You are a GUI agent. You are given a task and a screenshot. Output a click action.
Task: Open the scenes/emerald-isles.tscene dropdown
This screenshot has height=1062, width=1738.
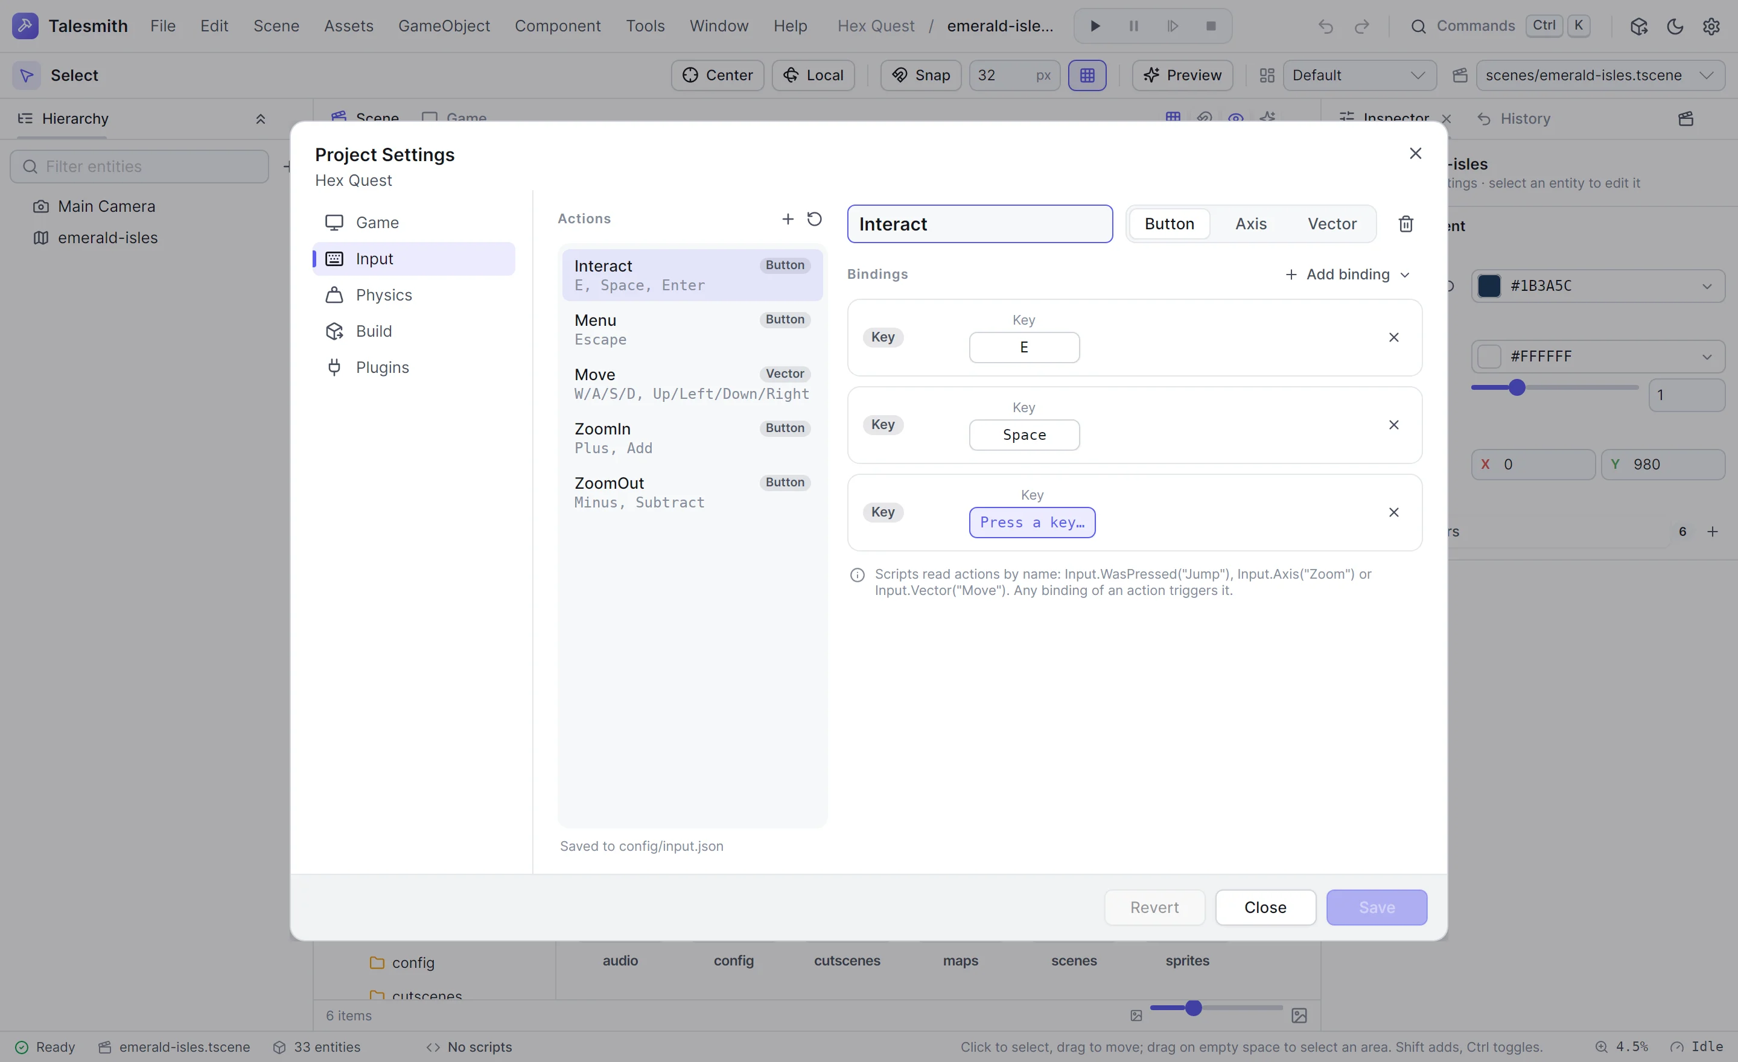click(x=1600, y=75)
